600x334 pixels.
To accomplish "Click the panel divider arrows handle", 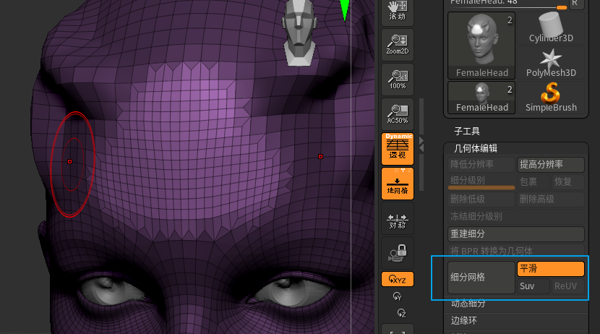I will coord(421,145).
